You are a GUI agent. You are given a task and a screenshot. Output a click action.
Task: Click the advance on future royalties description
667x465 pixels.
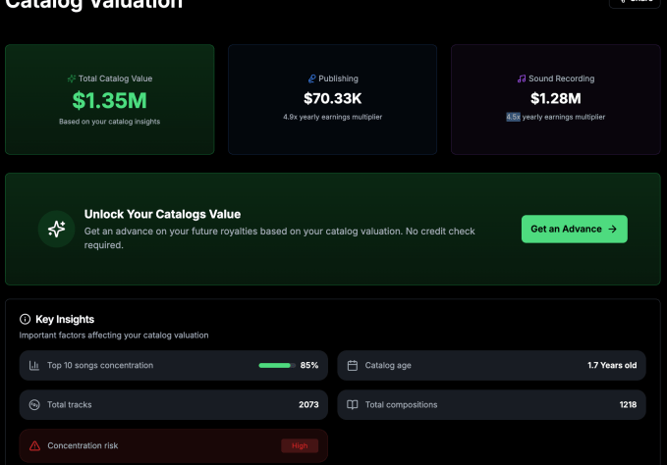(280, 238)
